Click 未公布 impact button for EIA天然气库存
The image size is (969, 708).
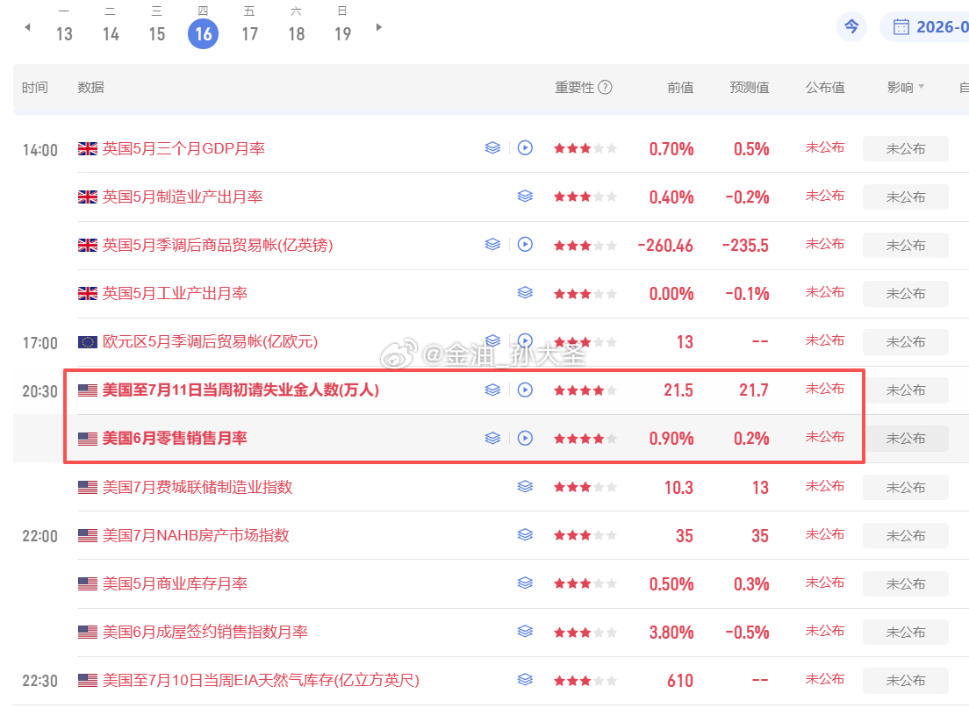[x=905, y=680]
